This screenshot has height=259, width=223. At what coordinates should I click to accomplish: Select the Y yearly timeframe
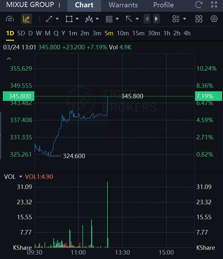point(64,33)
